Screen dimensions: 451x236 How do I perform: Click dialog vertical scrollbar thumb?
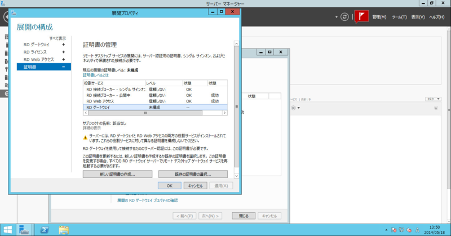236,106
